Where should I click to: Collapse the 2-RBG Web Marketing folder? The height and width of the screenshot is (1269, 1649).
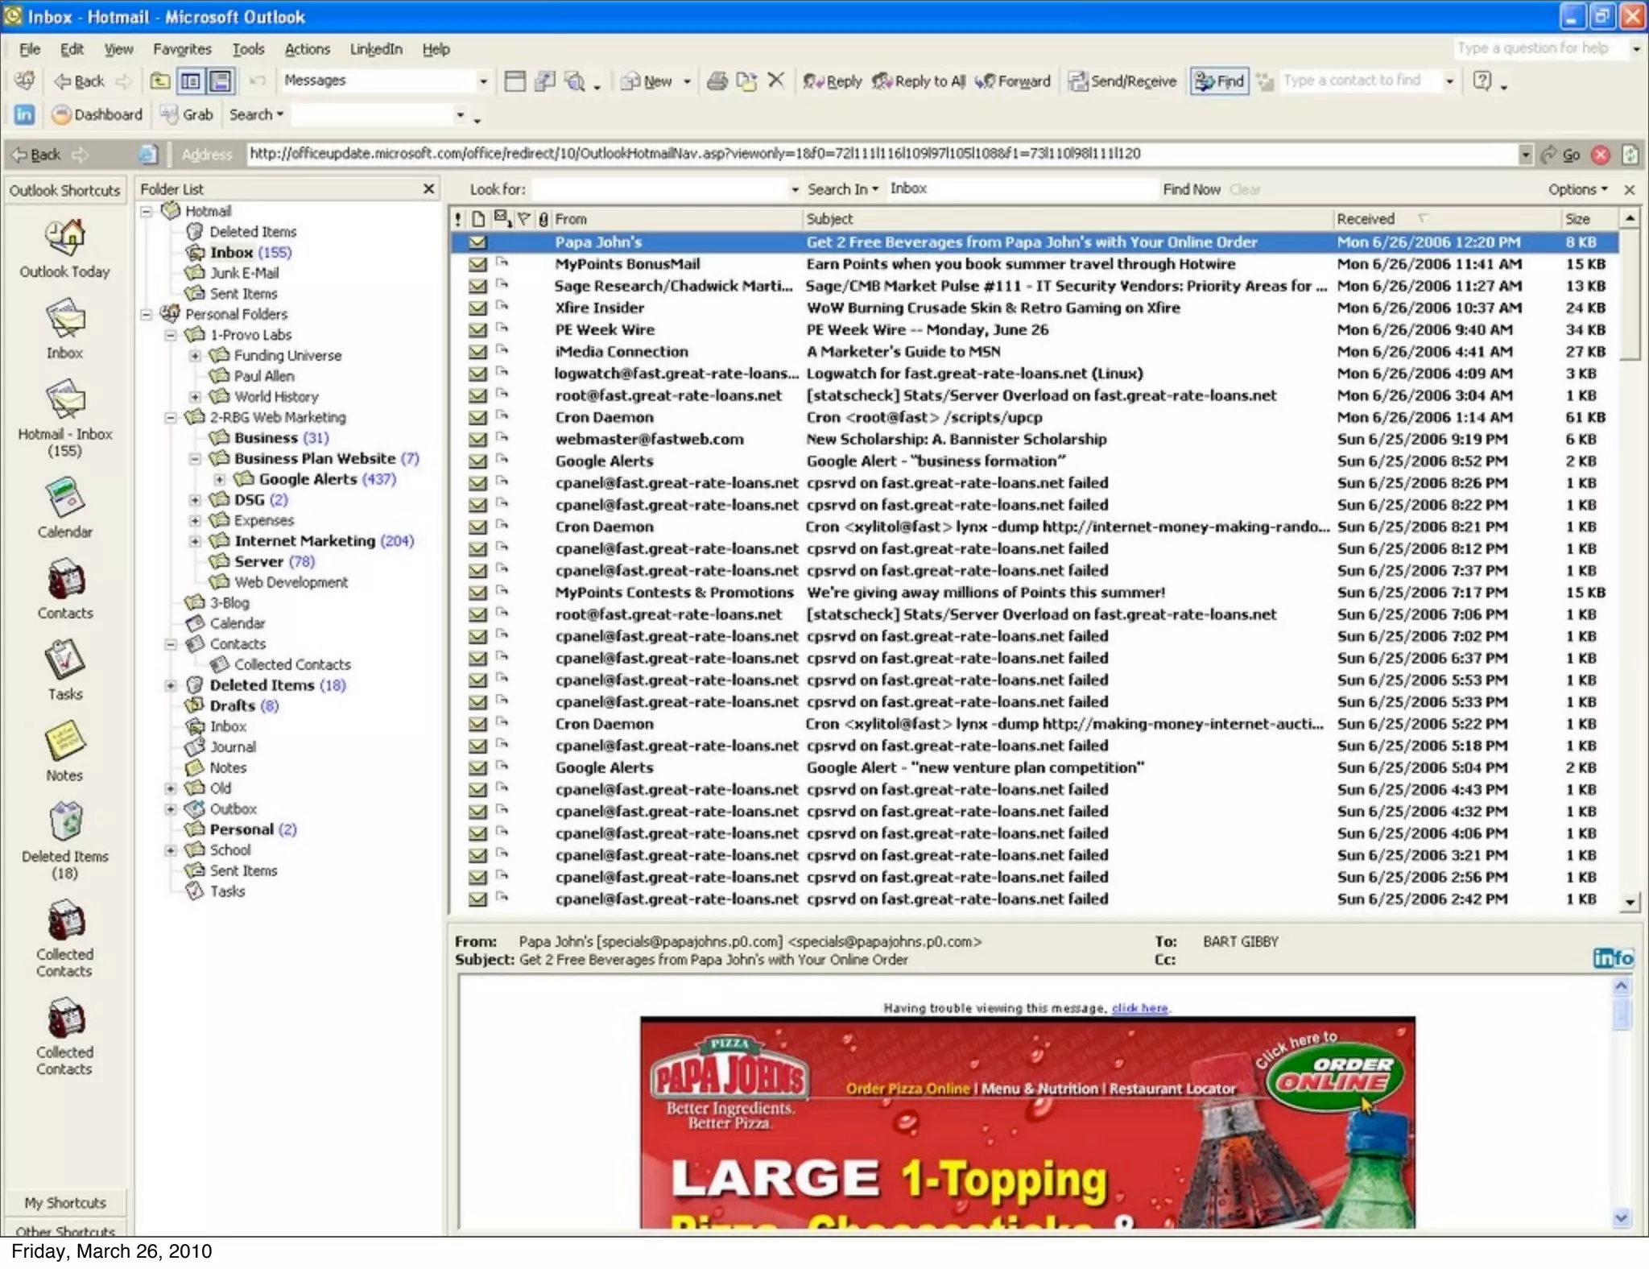click(x=171, y=417)
